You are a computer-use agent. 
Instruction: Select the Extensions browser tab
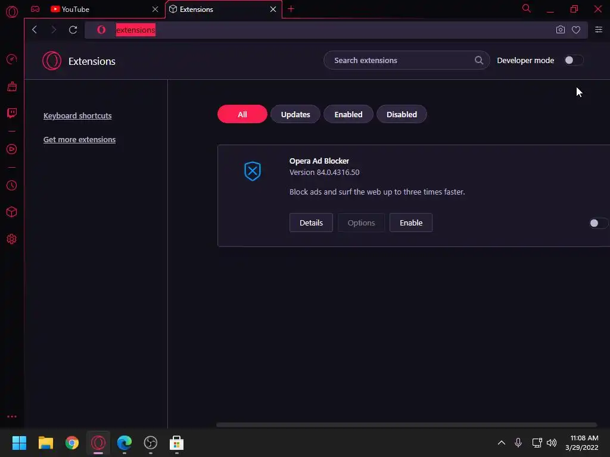[223, 10]
